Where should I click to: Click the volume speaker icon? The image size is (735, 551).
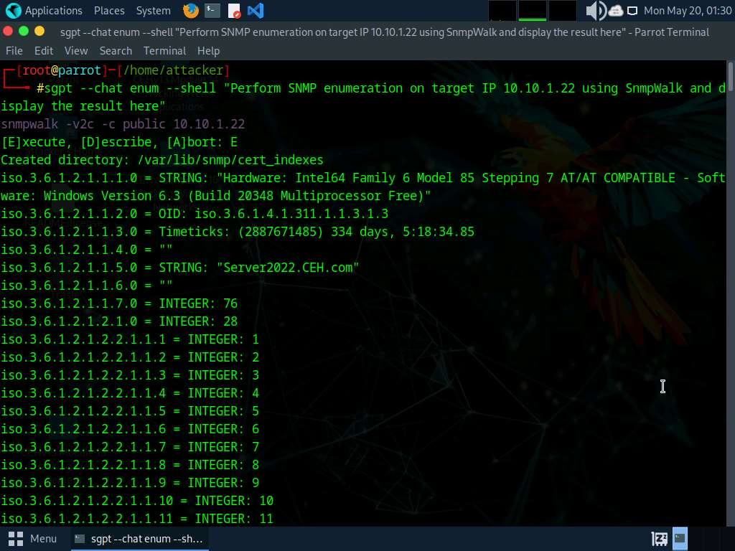[595, 11]
